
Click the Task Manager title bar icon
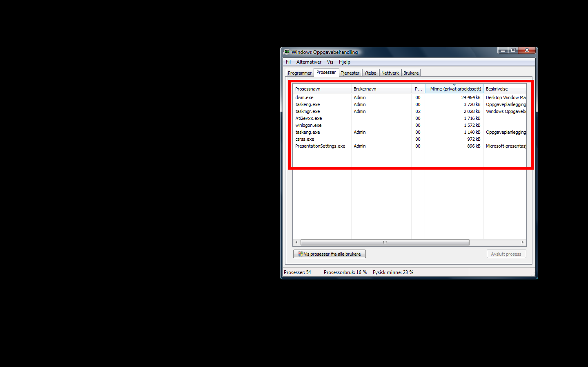[x=287, y=52]
